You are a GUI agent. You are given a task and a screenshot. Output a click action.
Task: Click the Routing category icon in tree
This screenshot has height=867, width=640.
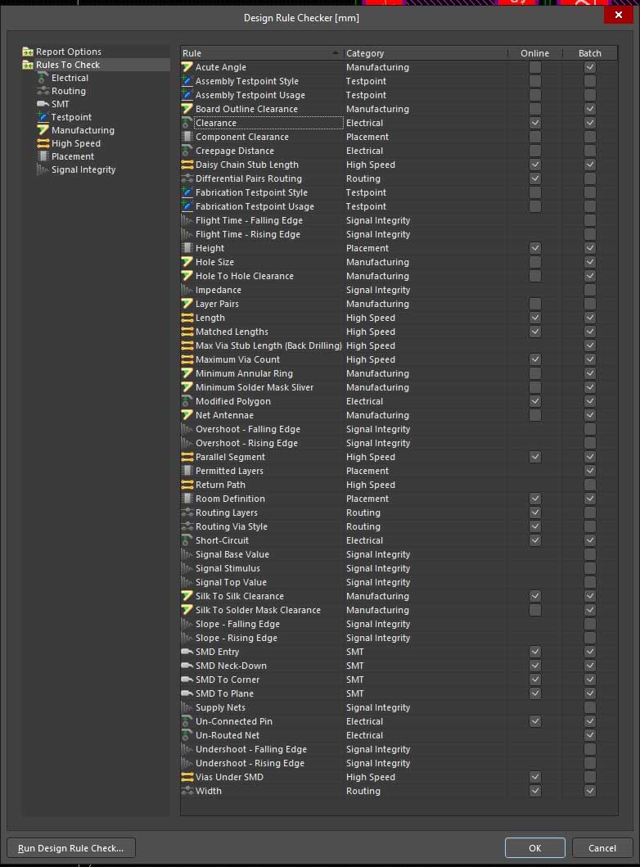tap(43, 91)
